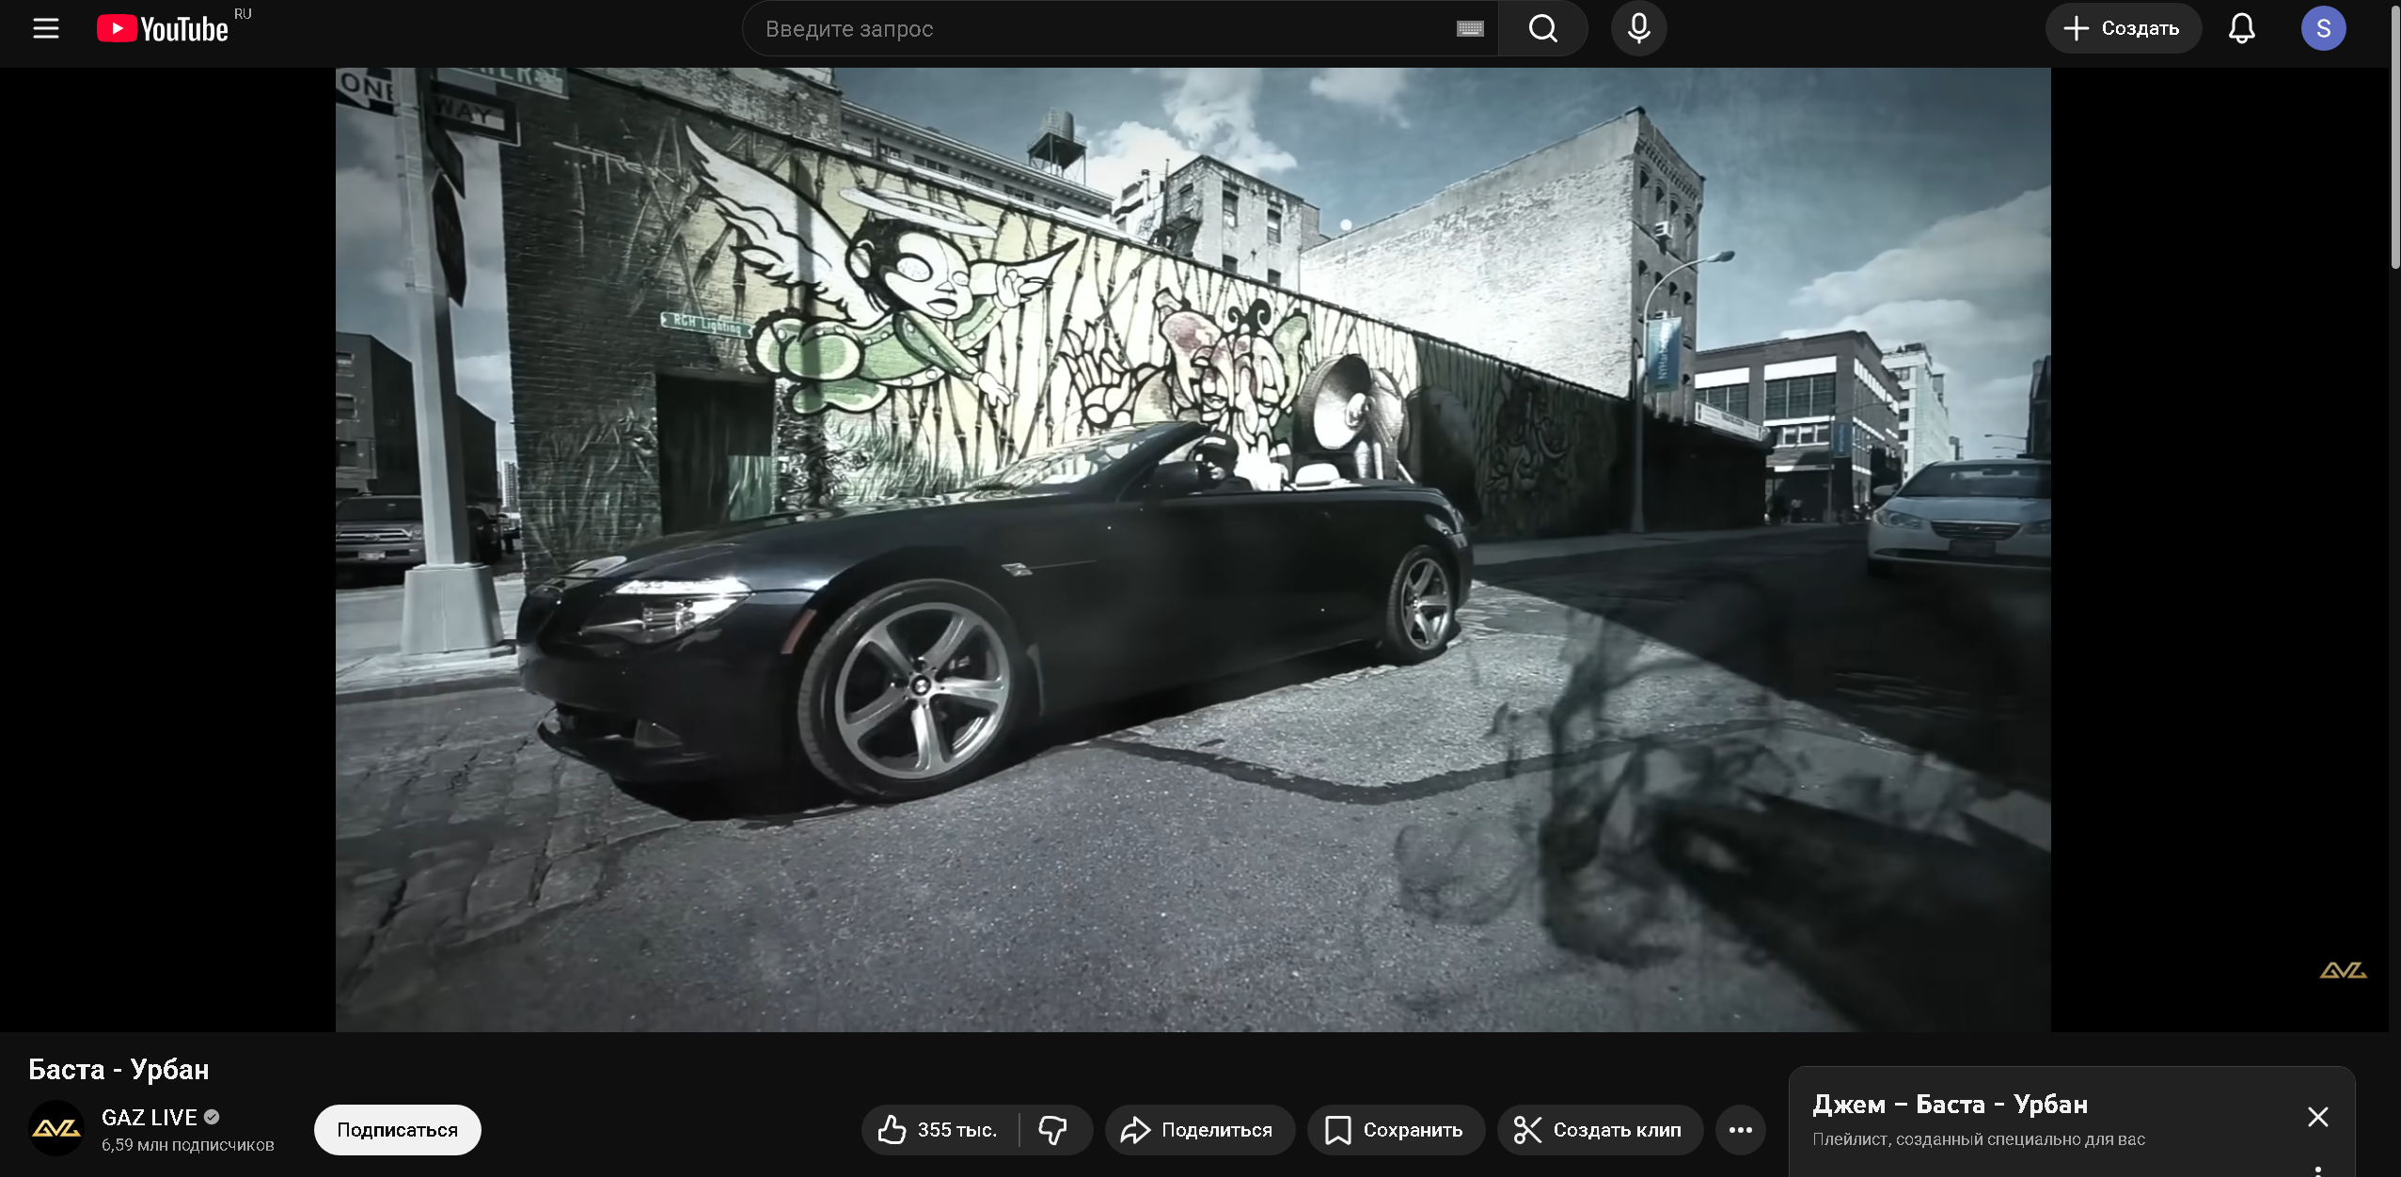Open the GAZ LIVE channel avatar
This screenshot has width=2401, height=1177.
tap(56, 1128)
